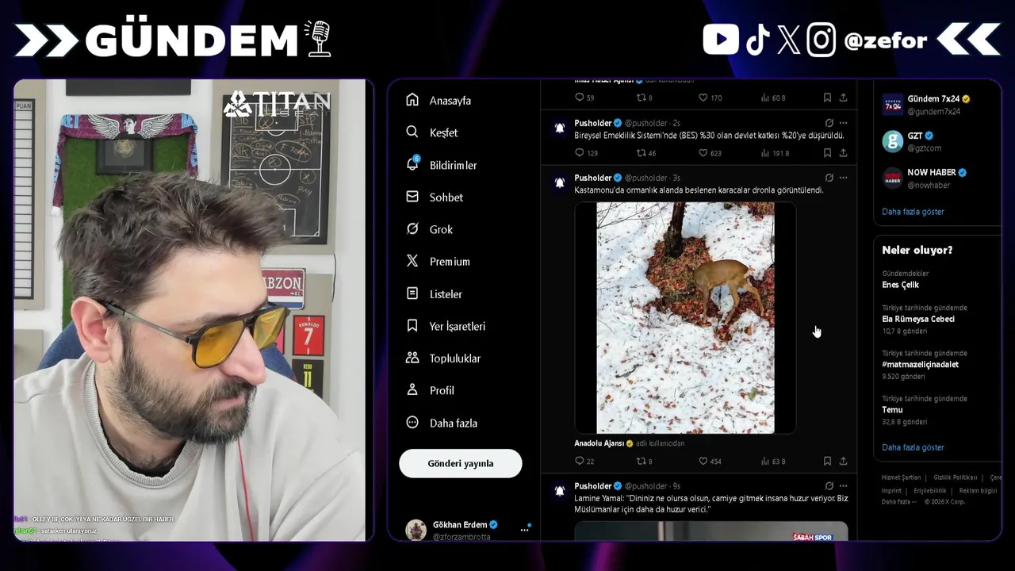Open Grok explain icon on BES tweet
The image size is (1015, 571).
click(829, 123)
